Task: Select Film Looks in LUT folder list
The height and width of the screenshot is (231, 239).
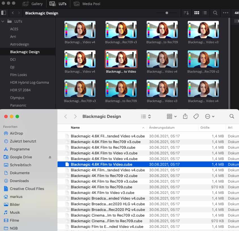Action: click(x=18, y=75)
